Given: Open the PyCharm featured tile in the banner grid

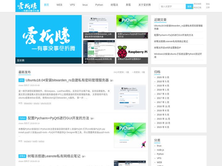Looking at the screenshot, I should point(132,27).
